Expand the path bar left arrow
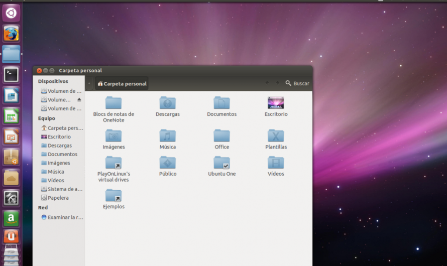 pos(89,84)
